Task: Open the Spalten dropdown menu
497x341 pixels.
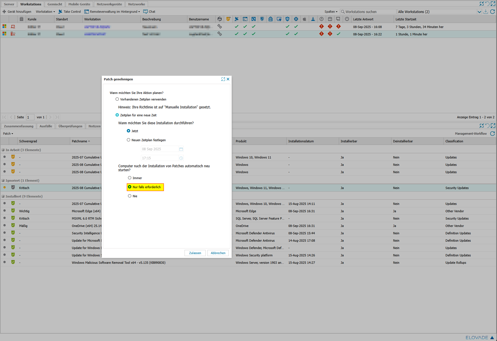Action: tap(331, 12)
